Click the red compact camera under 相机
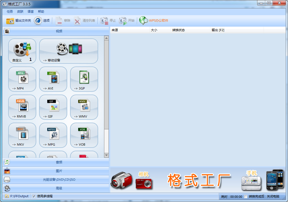Image resolution: width=288 pixels, height=202 pixels. tap(144, 183)
